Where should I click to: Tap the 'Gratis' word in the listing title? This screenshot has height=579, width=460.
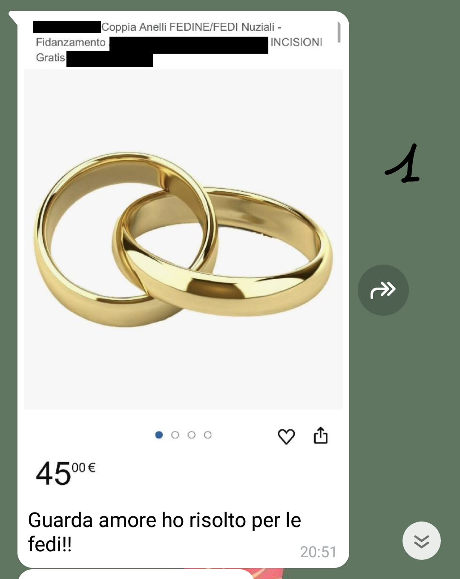(50, 58)
